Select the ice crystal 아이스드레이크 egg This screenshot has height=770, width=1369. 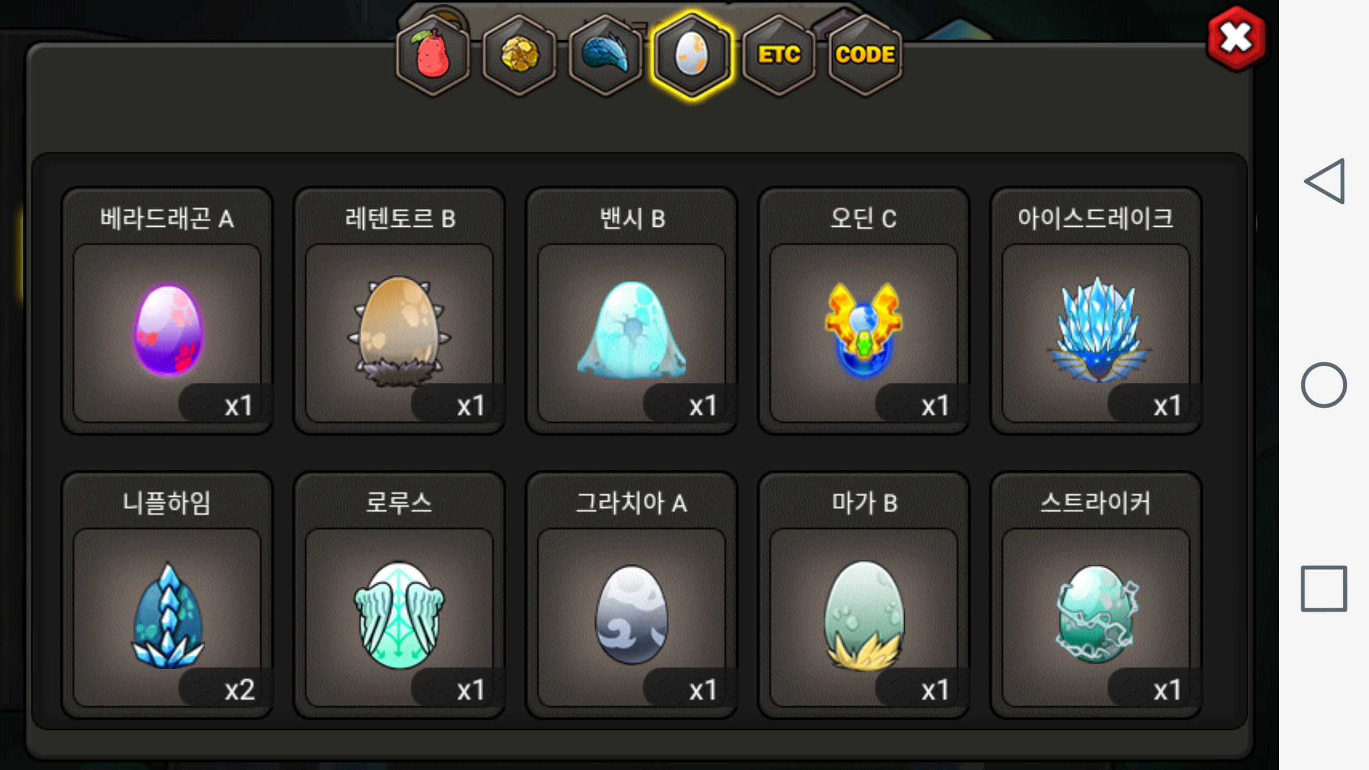(x=1096, y=311)
